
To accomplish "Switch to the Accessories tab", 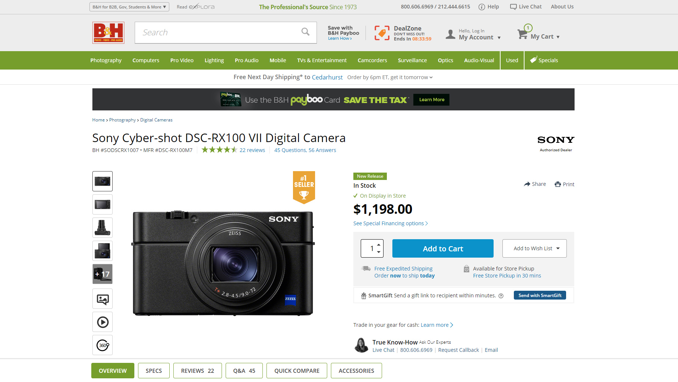I will [356, 371].
